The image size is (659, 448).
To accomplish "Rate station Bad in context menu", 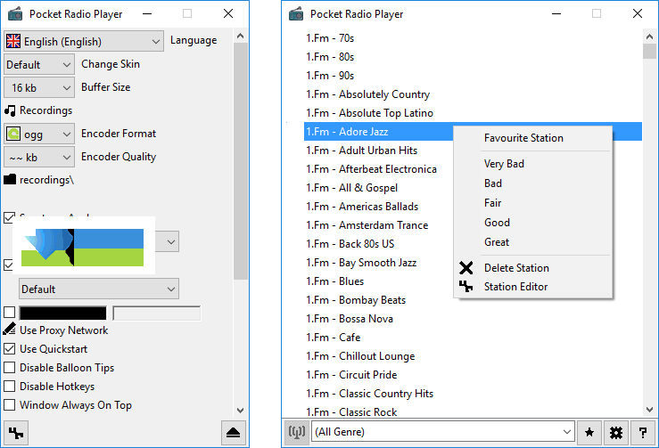I will (492, 183).
